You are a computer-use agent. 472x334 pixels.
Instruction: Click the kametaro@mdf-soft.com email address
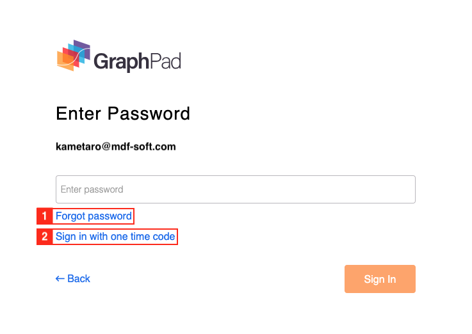(x=116, y=147)
